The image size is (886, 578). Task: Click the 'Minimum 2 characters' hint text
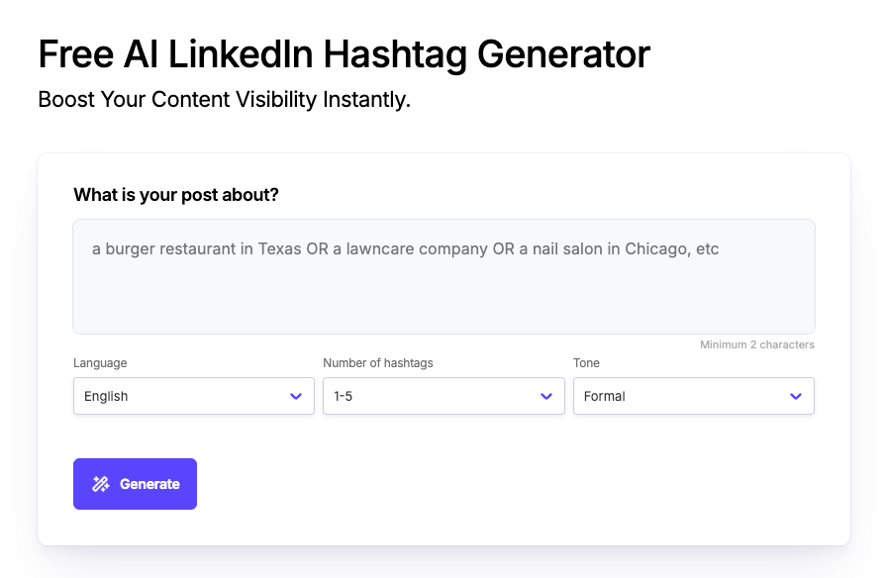coord(756,345)
